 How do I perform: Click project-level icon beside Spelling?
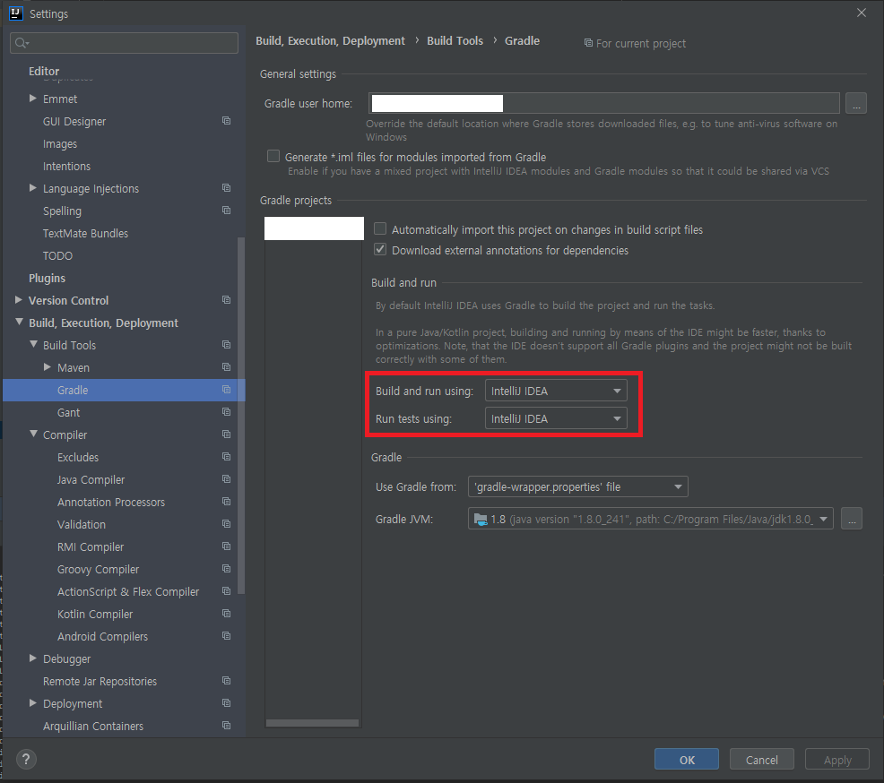point(226,211)
